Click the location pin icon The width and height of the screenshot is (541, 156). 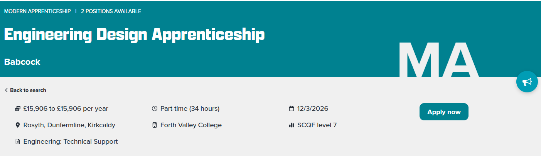[x=17, y=125]
